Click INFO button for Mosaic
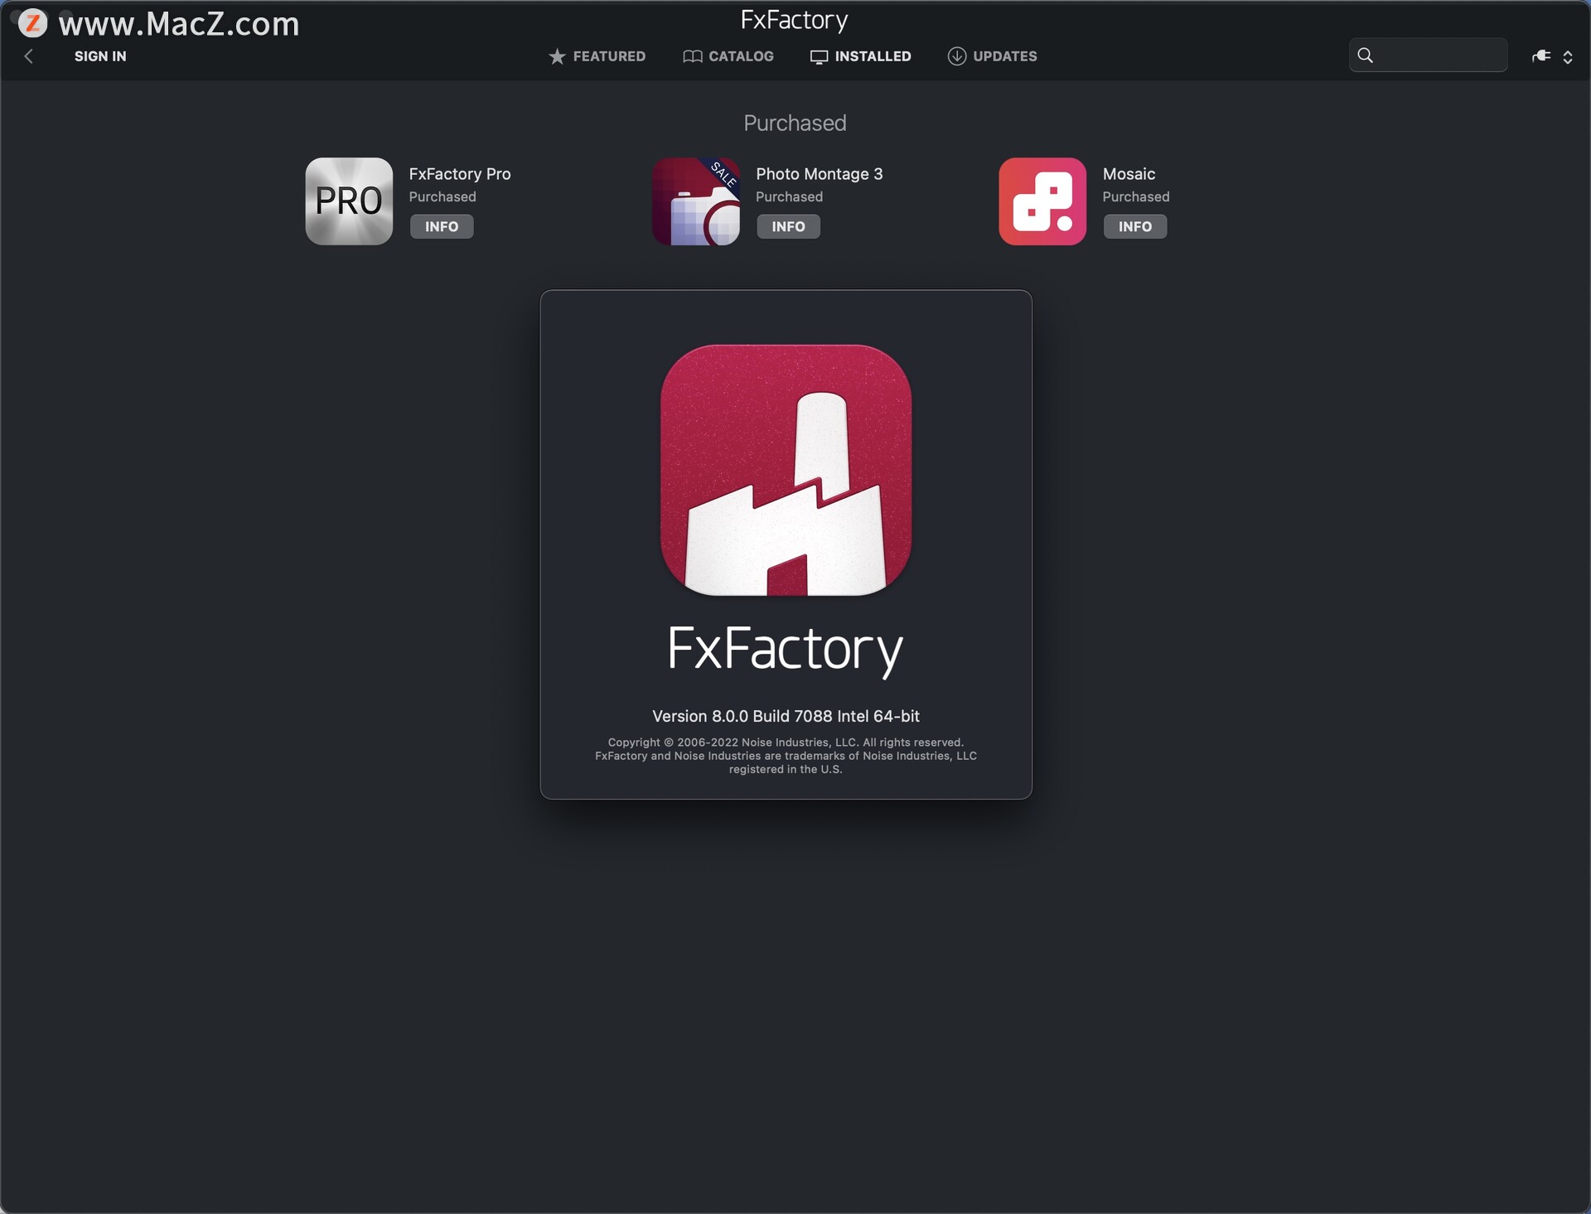Viewport: 1591px width, 1214px height. click(x=1135, y=226)
